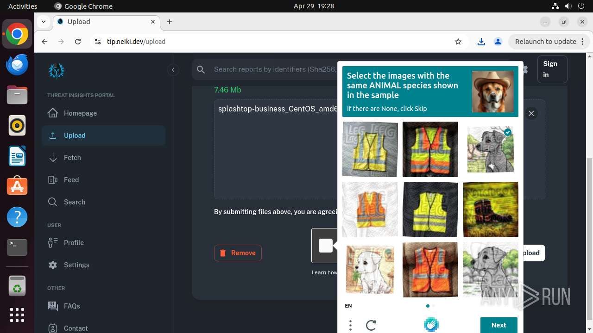Tick the captcha checkbox
593x333 pixels.
pyautogui.click(x=325, y=246)
